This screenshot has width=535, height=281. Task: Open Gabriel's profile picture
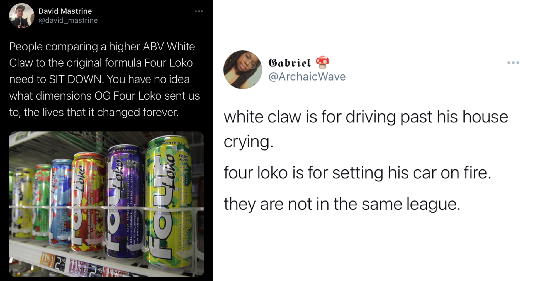point(243,70)
